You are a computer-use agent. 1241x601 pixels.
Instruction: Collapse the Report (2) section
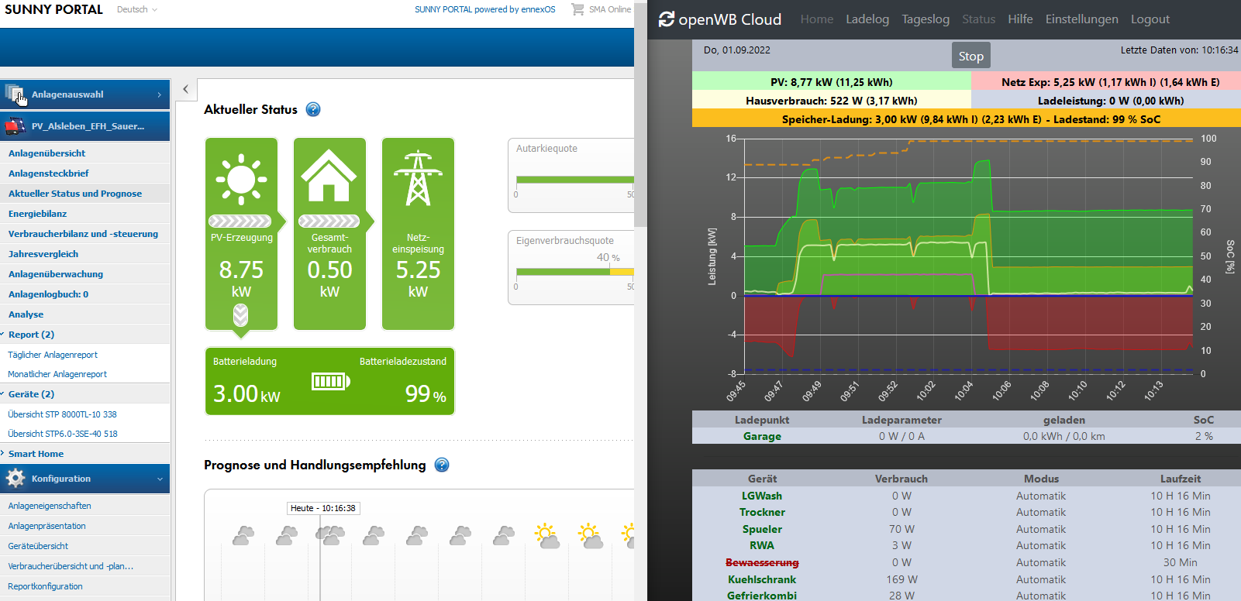click(x=30, y=335)
